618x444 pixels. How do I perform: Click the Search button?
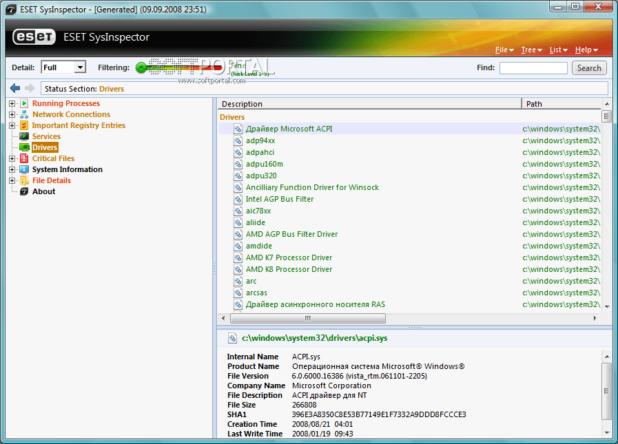pyautogui.click(x=589, y=67)
